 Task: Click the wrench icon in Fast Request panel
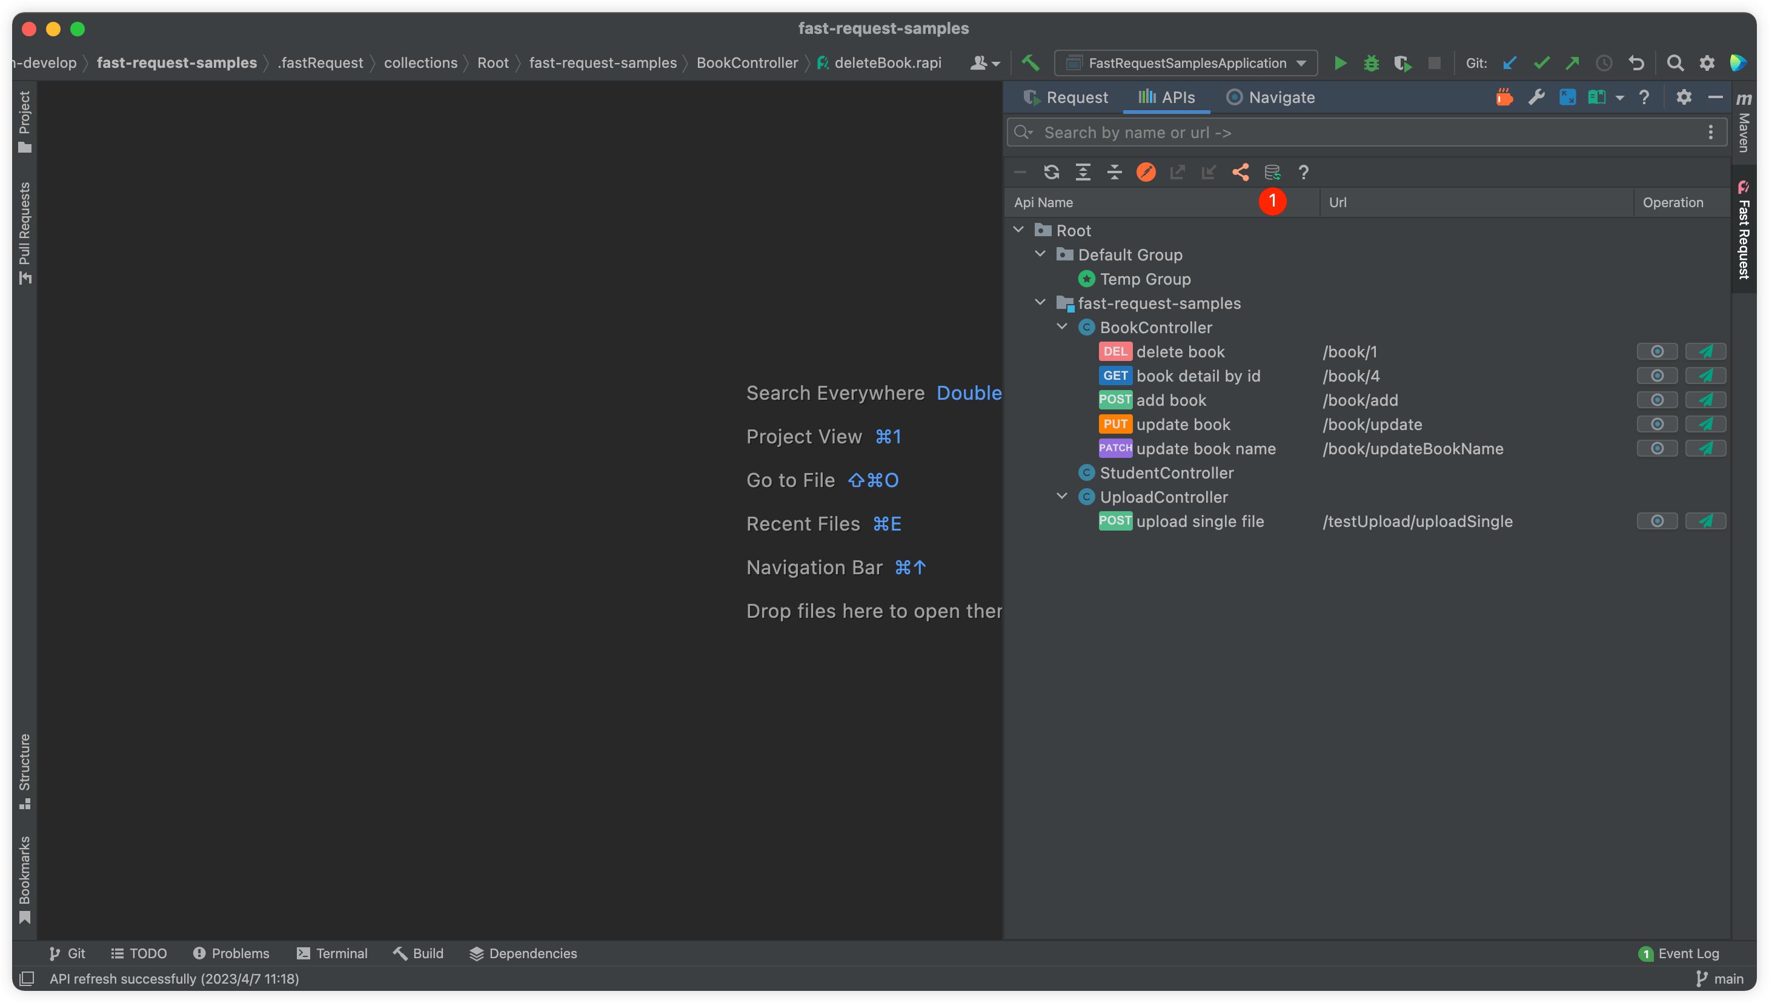[x=1536, y=97]
